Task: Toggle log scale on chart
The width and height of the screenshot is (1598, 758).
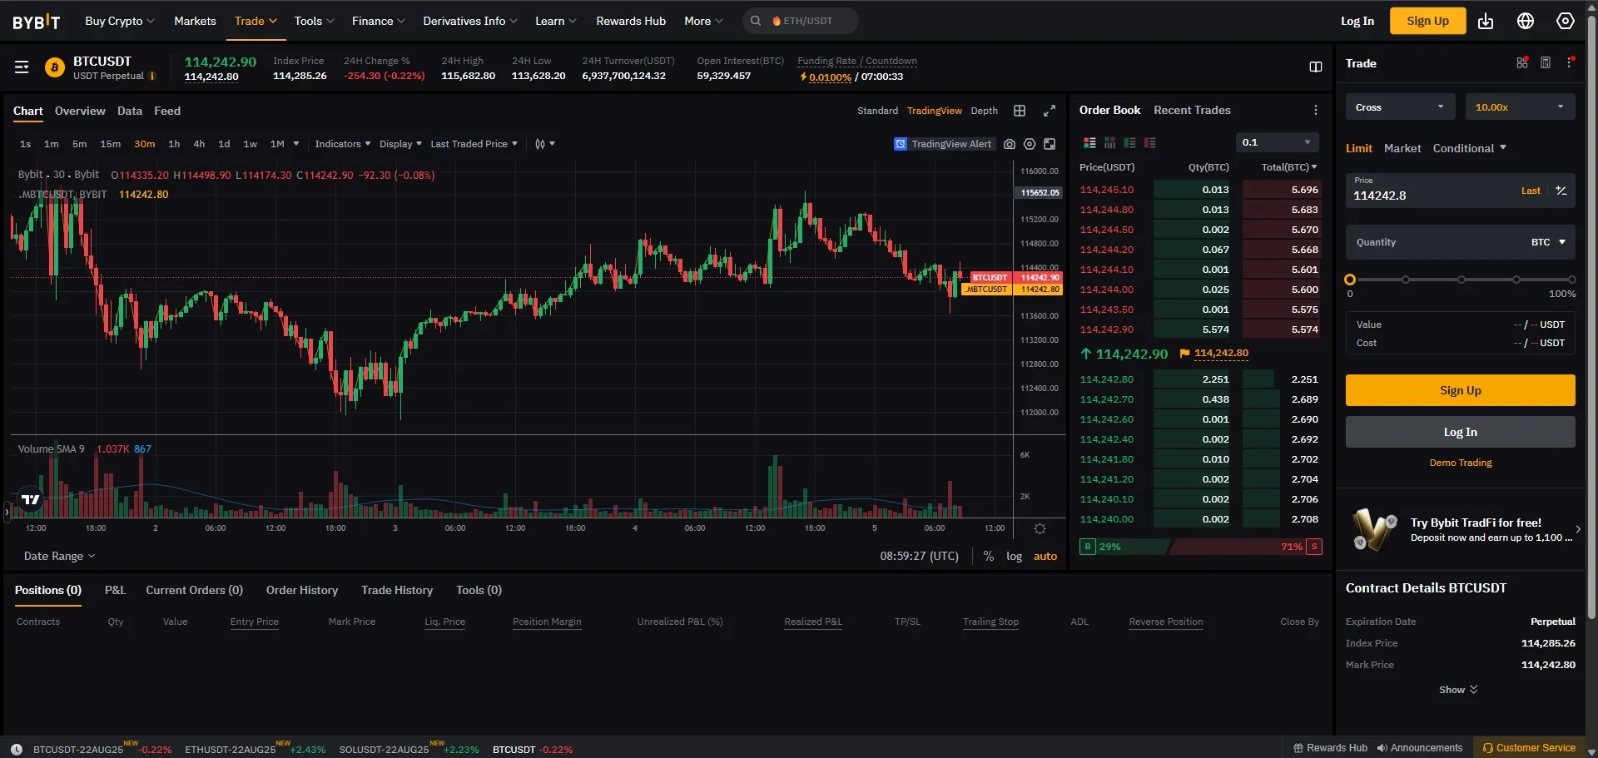Action: [1014, 556]
